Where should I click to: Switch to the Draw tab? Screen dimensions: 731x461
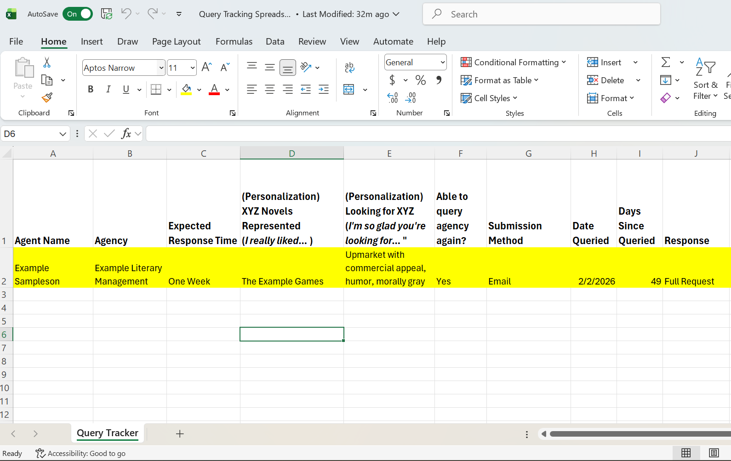coord(127,41)
